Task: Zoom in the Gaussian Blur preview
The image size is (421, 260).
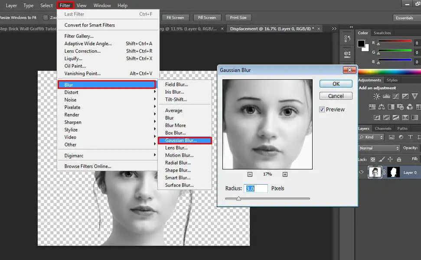Action: pyautogui.click(x=285, y=174)
